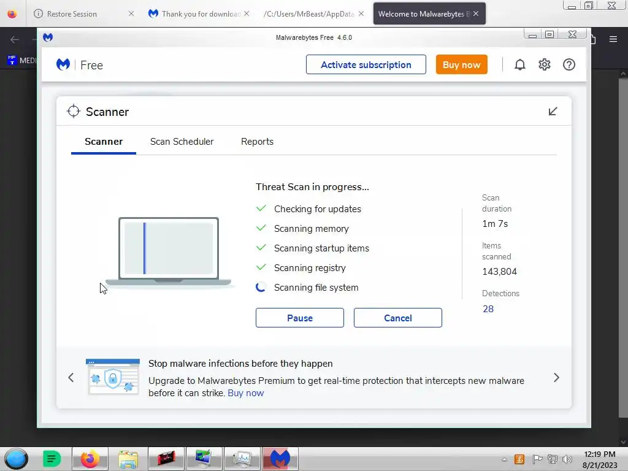Open Firefox hamburger menu
Screen dimensions: 628x471
pyautogui.click(x=613, y=39)
